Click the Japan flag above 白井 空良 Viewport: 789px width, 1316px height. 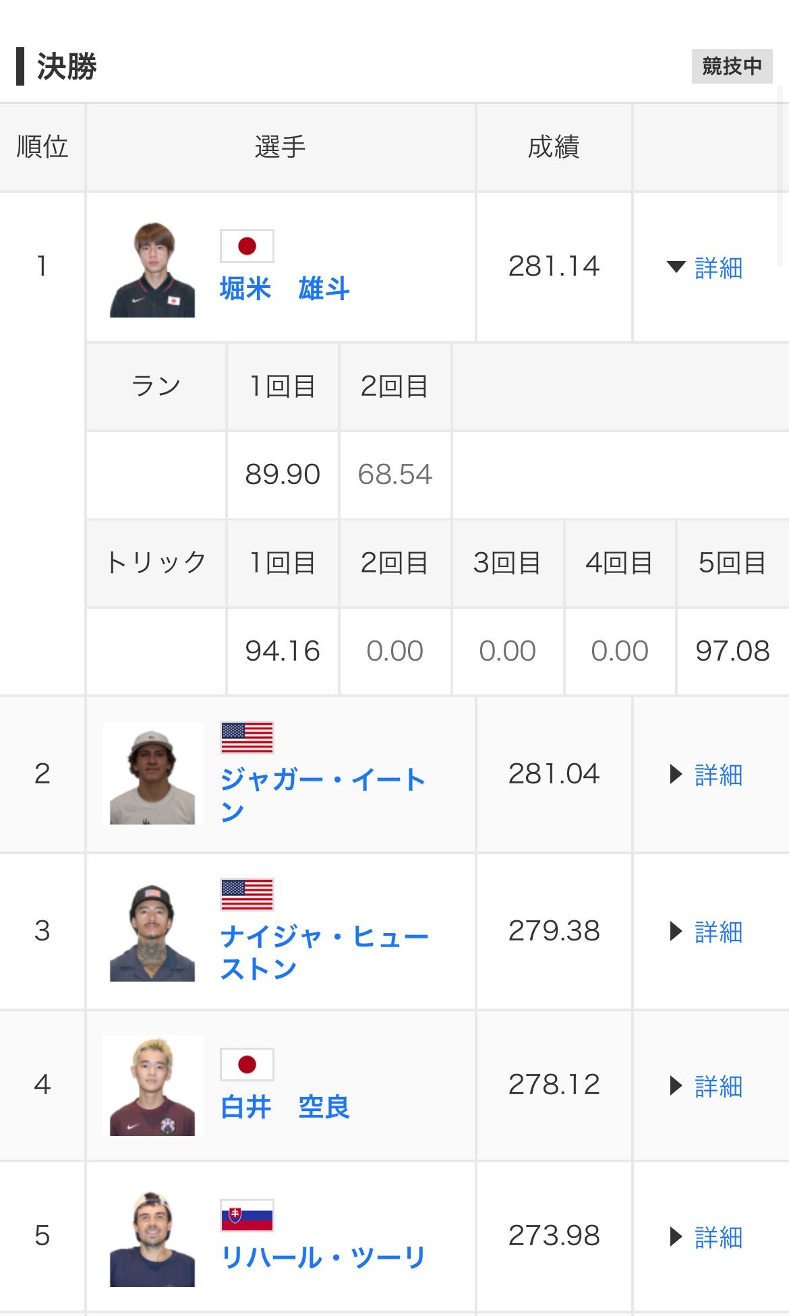[247, 1065]
